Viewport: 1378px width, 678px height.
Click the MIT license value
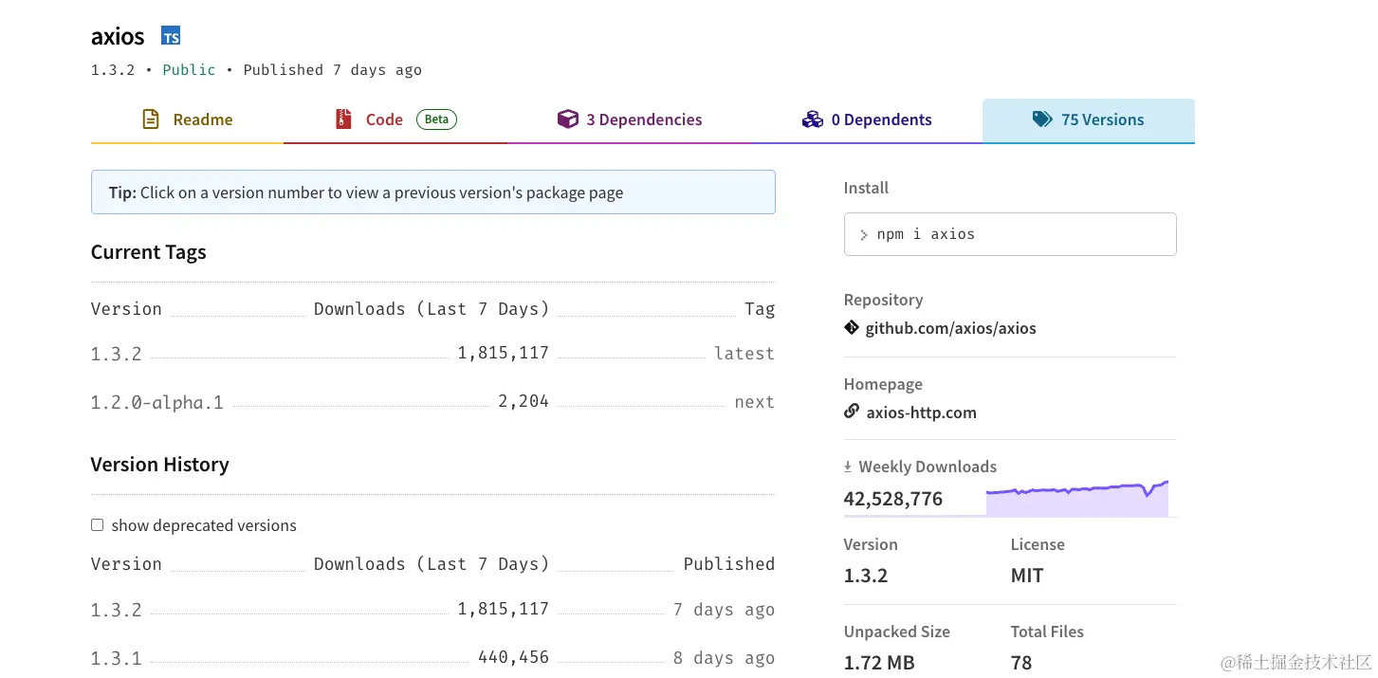(x=1027, y=576)
